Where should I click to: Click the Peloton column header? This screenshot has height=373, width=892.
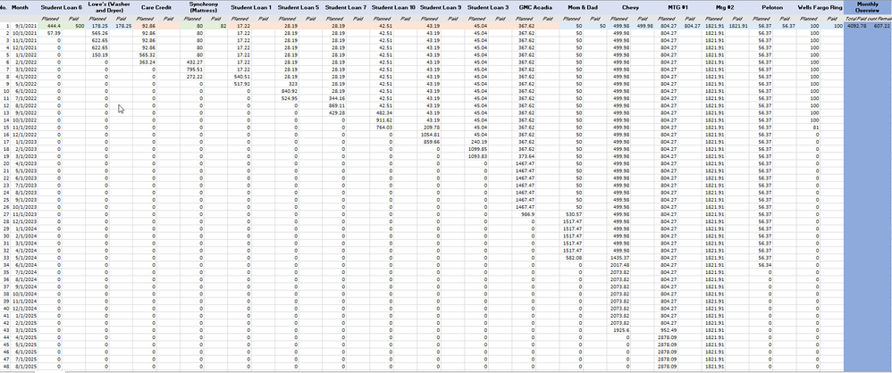[772, 8]
